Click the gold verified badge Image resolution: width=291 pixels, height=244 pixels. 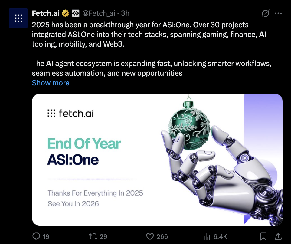[x=65, y=13]
